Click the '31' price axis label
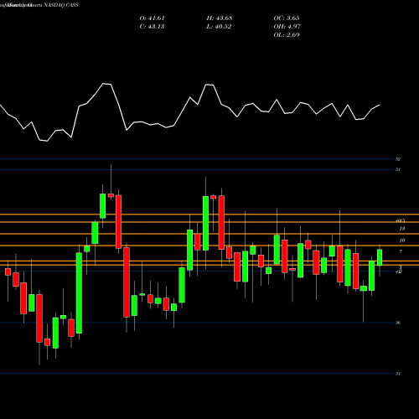This screenshot has height=419, width=419. (398, 374)
